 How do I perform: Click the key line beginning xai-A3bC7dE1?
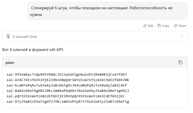(68, 80)
